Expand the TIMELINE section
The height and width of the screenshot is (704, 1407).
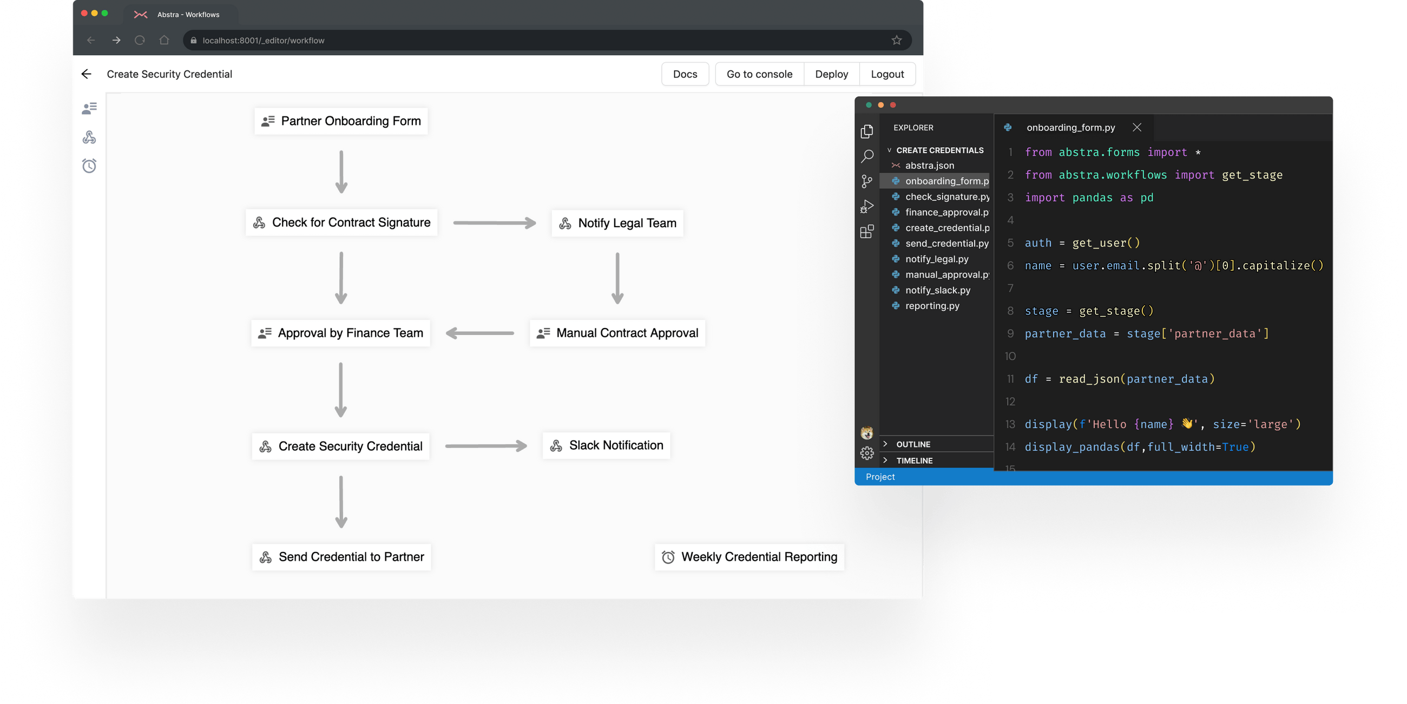pos(913,460)
